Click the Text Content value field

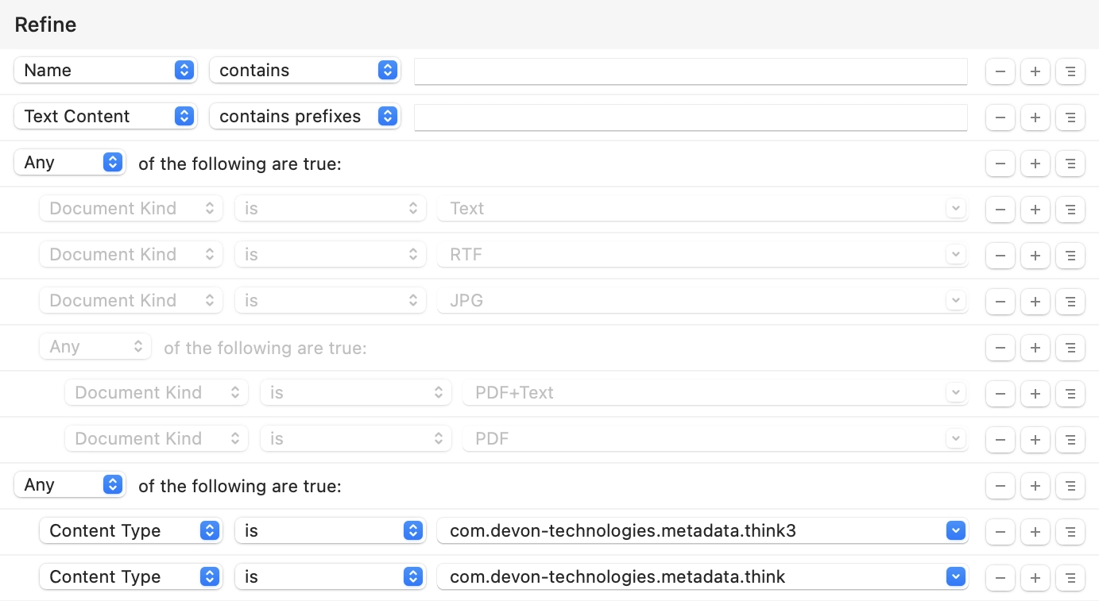pyautogui.click(x=690, y=117)
